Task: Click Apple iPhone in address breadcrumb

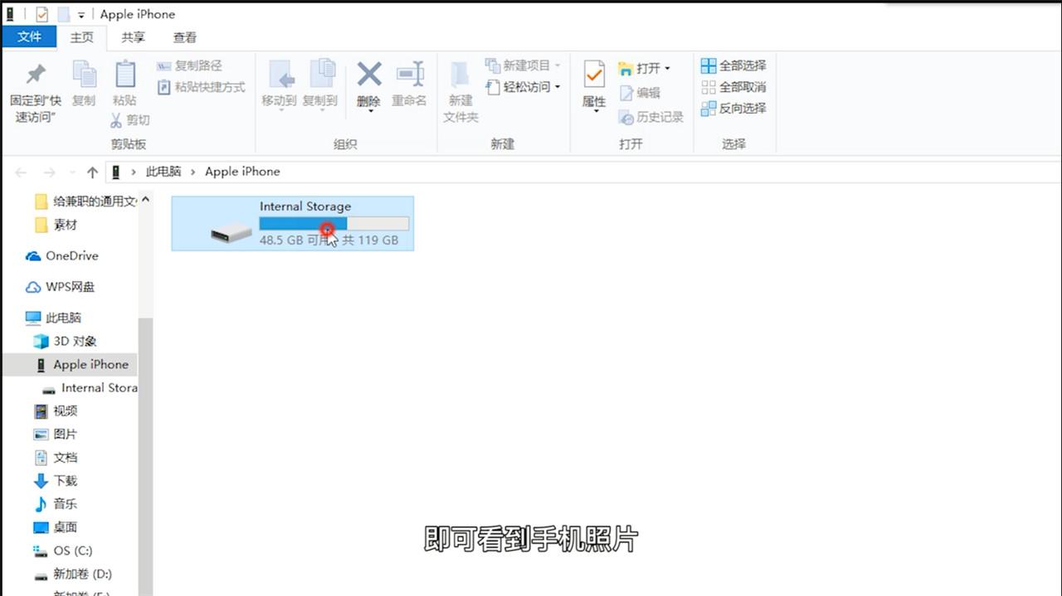Action: tap(242, 172)
